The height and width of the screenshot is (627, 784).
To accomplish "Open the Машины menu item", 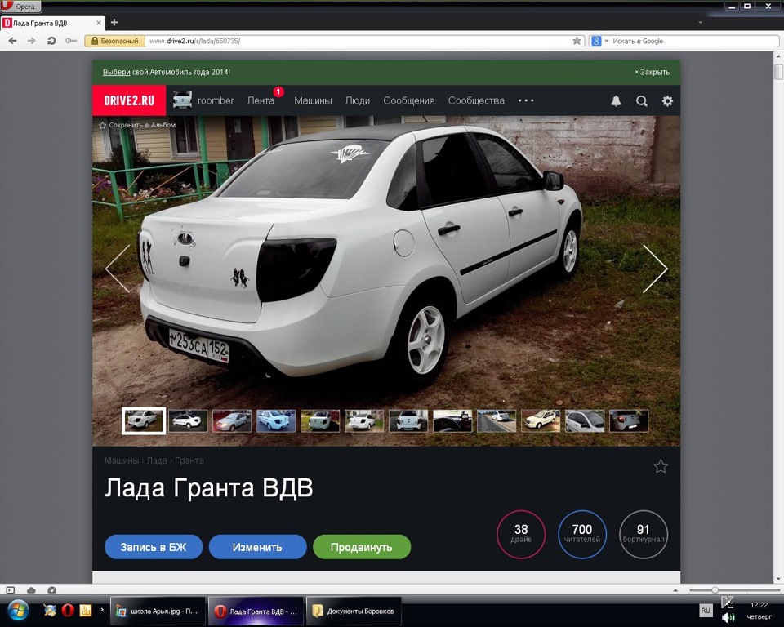I will pyautogui.click(x=314, y=100).
